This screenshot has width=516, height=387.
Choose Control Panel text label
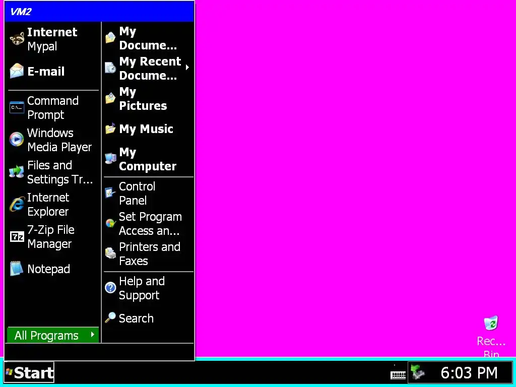pos(137,193)
